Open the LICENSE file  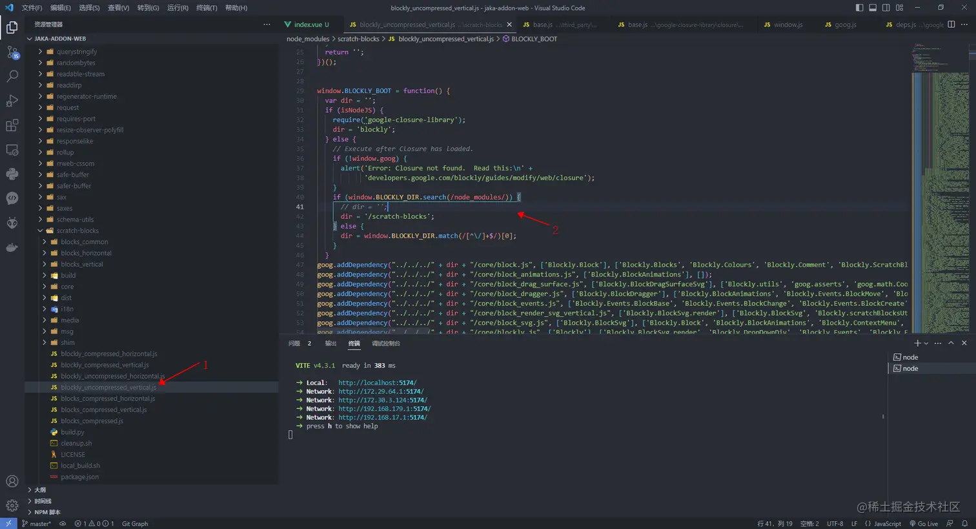pos(72,454)
